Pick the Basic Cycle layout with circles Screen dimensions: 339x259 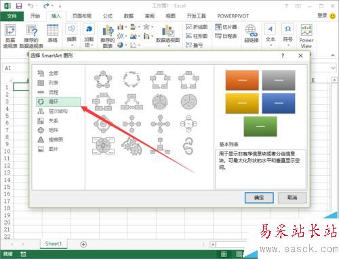tap(103, 79)
